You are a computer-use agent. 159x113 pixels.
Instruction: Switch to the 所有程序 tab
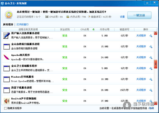click(8, 25)
